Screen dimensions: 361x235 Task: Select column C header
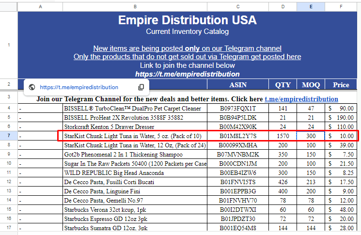point(238,7)
